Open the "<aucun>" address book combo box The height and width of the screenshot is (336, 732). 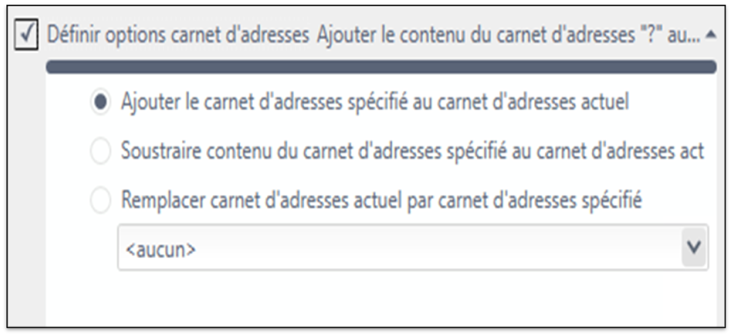[x=413, y=247]
